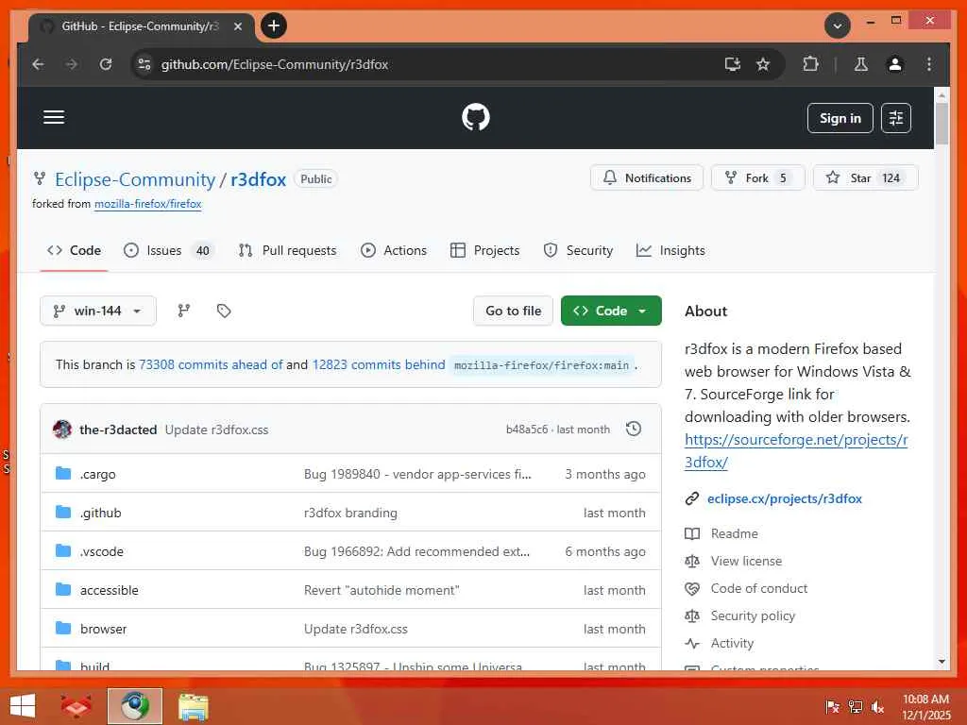The height and width of the screenshot is (725, 967).
Task: Open the browser extensions puzzle icon
Action: (810, 64)
